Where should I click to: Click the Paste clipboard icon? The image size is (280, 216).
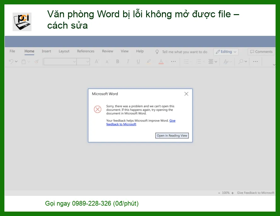24,62
